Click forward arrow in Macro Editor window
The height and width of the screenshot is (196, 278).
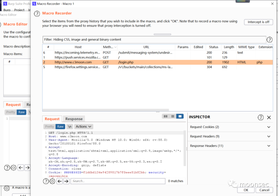coord(27,168)
